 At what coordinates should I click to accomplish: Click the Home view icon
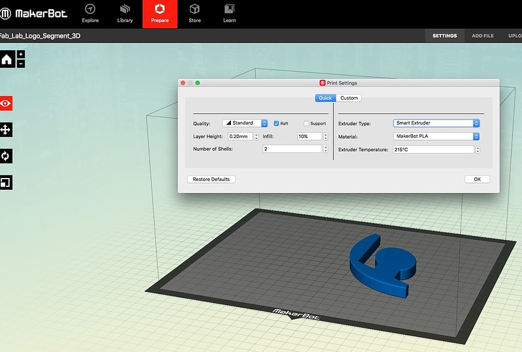point(7,59)
